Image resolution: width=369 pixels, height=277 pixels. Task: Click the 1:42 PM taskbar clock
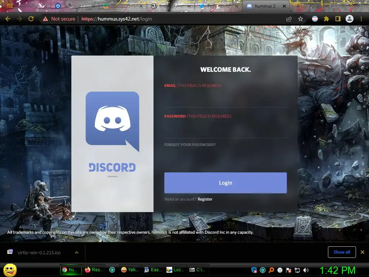click(337, 271)
